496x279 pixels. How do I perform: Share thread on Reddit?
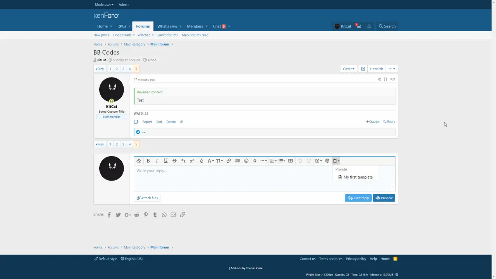pos(137,215)
